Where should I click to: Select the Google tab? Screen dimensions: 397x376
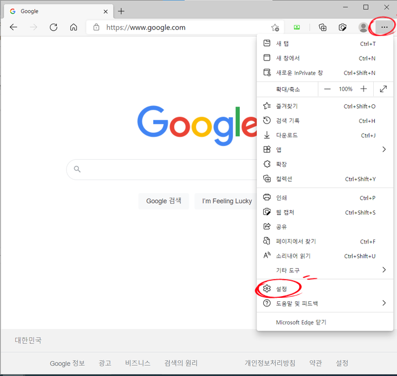click(x=58, y=11)
